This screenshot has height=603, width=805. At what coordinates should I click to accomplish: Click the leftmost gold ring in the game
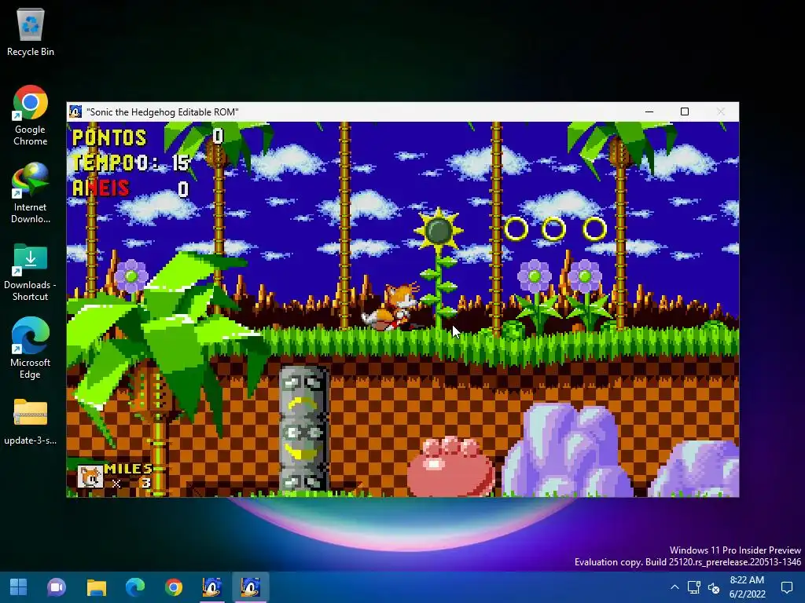pyautogui.click(x=516, y=228)
